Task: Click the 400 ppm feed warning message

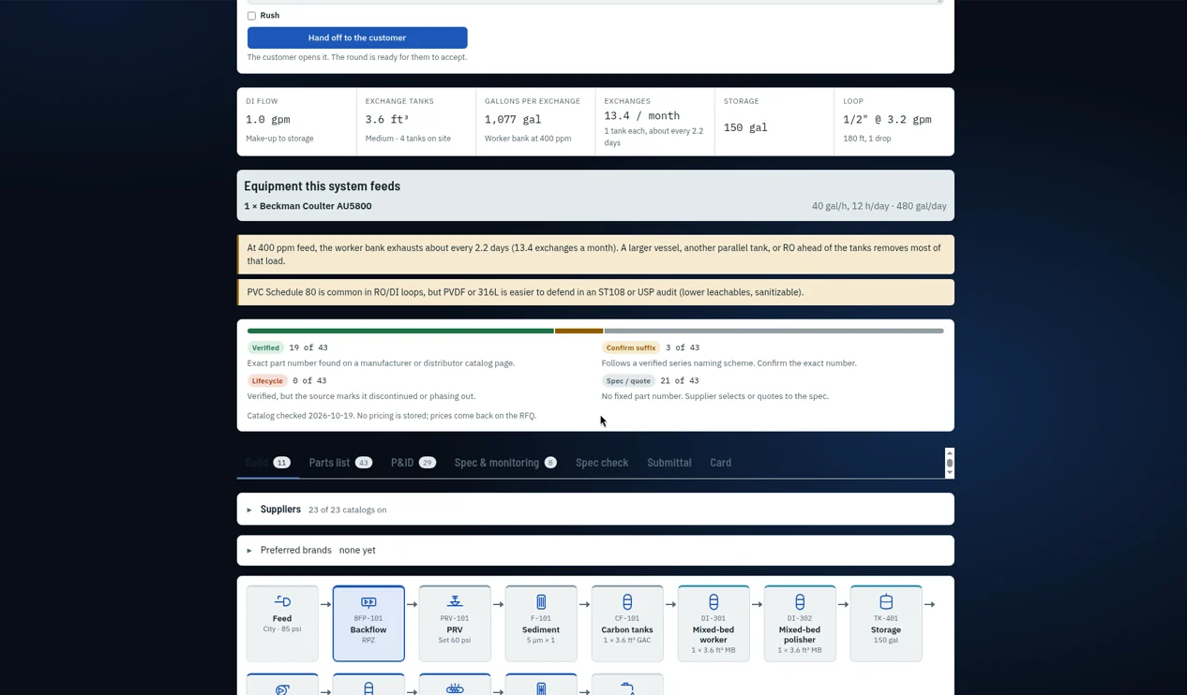Action: [x=595, y=255]
